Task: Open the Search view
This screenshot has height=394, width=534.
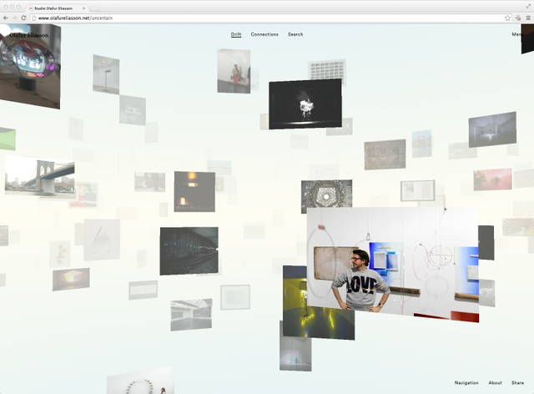Action: coord(295,34)
